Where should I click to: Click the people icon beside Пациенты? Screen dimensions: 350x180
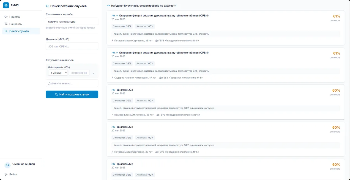[6, 24]
